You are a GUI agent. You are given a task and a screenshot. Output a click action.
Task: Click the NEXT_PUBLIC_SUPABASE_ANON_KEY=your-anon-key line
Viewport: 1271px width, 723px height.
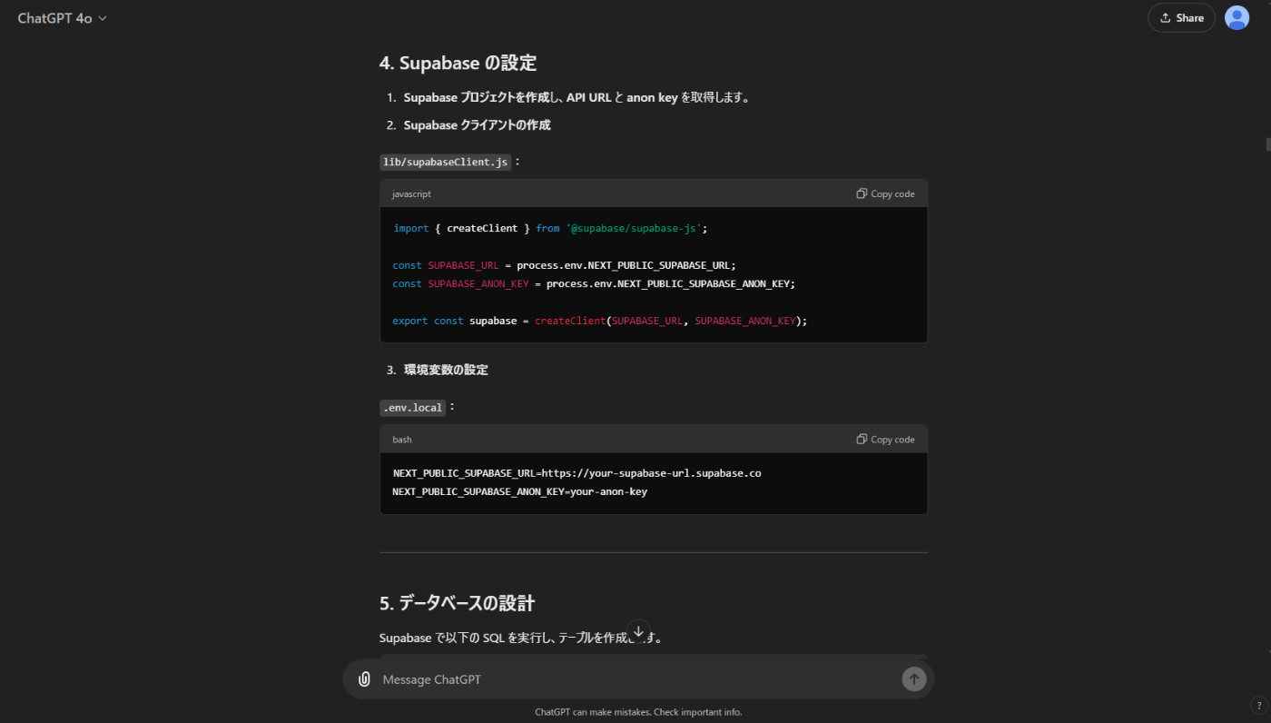coord(519,491)
